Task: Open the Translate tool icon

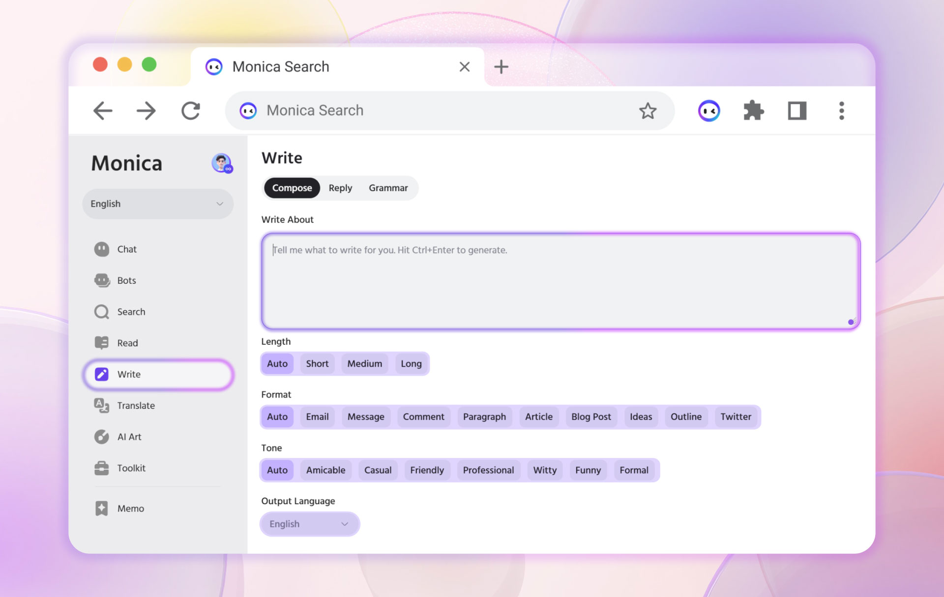Action: [x=102, y=406]
